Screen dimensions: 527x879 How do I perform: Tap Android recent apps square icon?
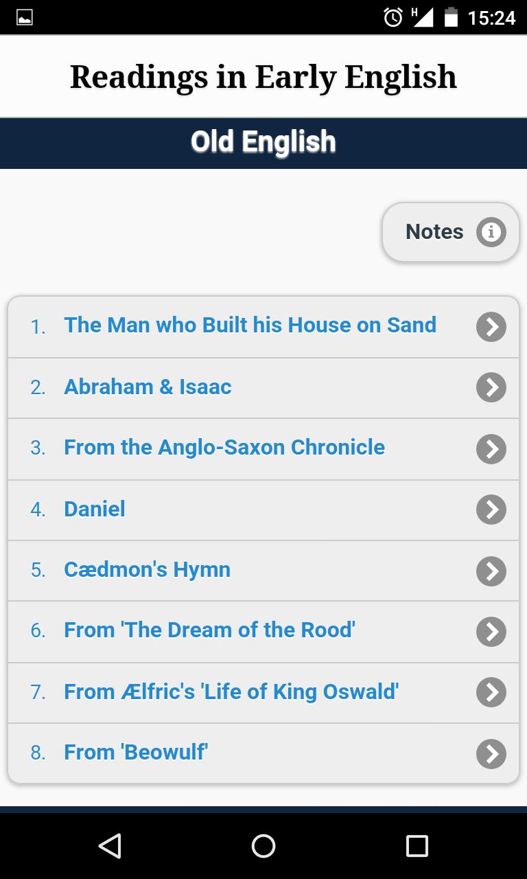tap(417, 845)
